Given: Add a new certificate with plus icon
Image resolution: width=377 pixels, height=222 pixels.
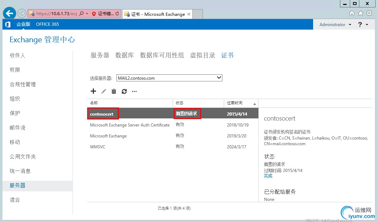Looking at the screenshot, I should (x=93, y=91).
